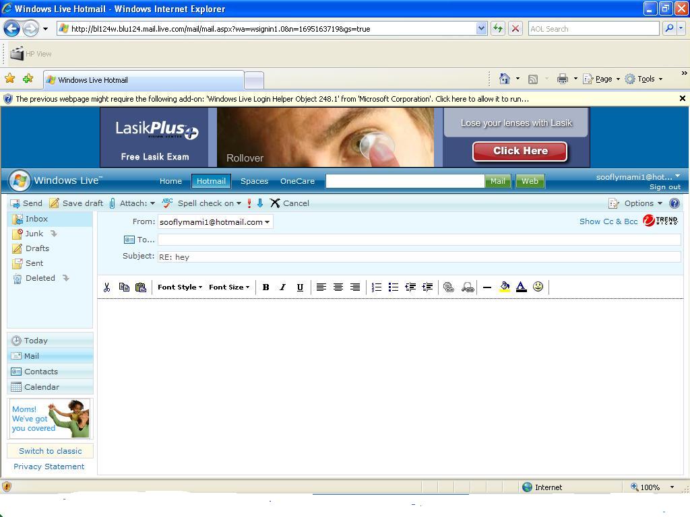Open Font Style dropdown
This screenshot has width=690, height=517.
(x=179, y=287)
